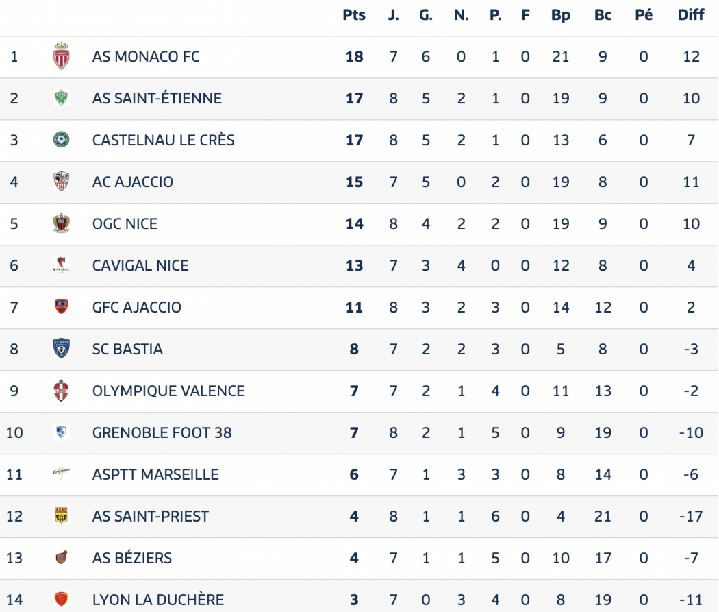Sort table by Pts column header
This screenshot has height=612, width=719.
click(x=354, y=15)
